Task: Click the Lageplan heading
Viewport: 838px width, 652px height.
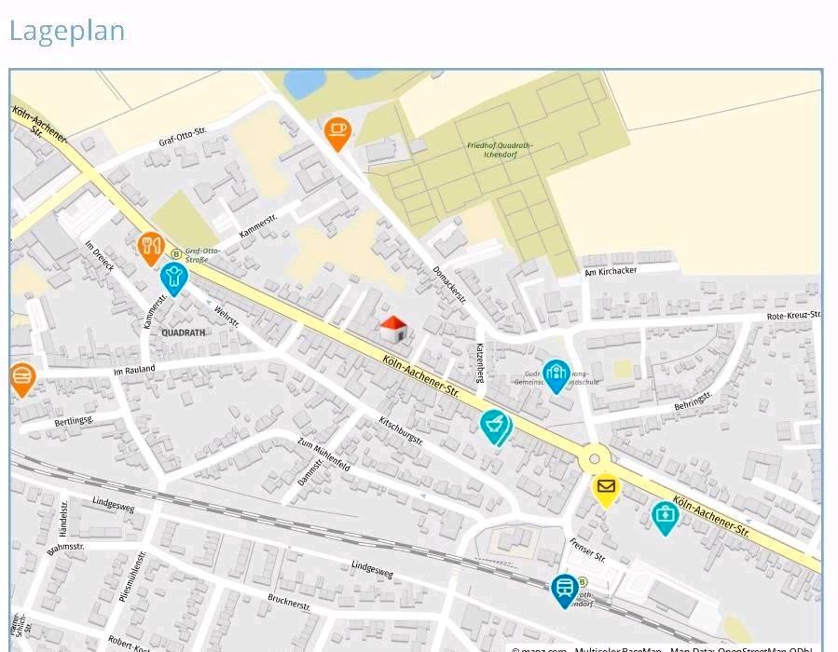Action: [67, 31]
